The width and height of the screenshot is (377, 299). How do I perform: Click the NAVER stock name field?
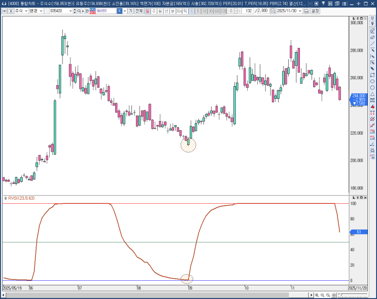(107, 11)
